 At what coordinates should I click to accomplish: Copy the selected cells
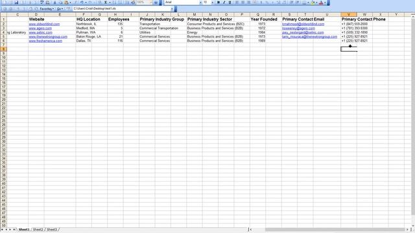60,3
